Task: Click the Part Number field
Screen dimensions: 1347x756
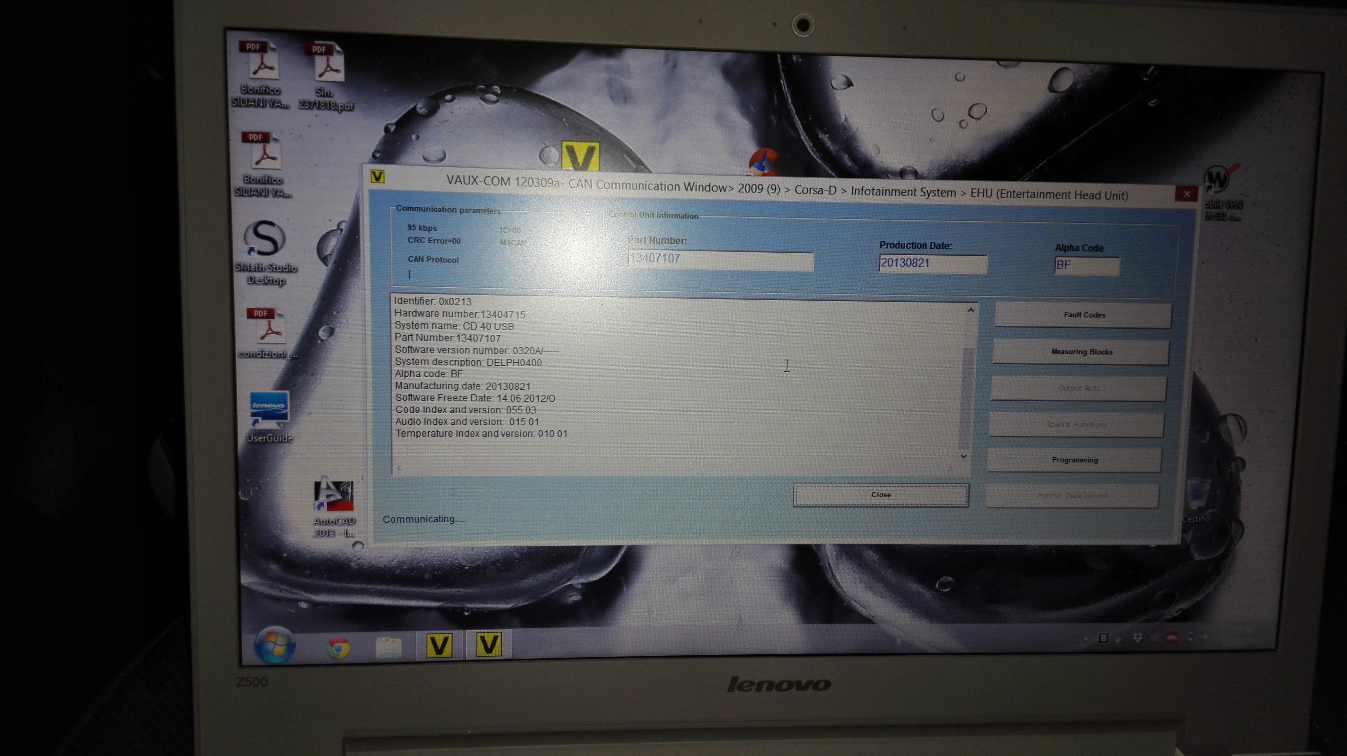Action: tap(720, 261)
